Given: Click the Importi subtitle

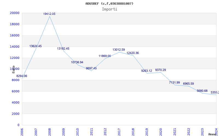Looking at the screenshot, I should click(109, 9).
